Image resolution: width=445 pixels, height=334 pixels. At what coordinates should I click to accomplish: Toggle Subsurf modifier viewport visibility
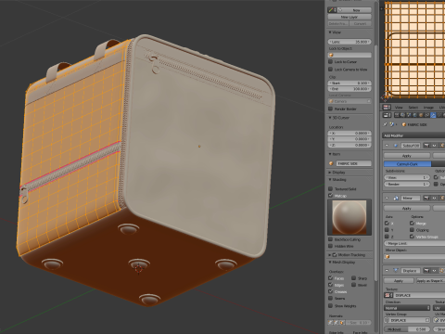pyautogui.click(x=434, y=146)
